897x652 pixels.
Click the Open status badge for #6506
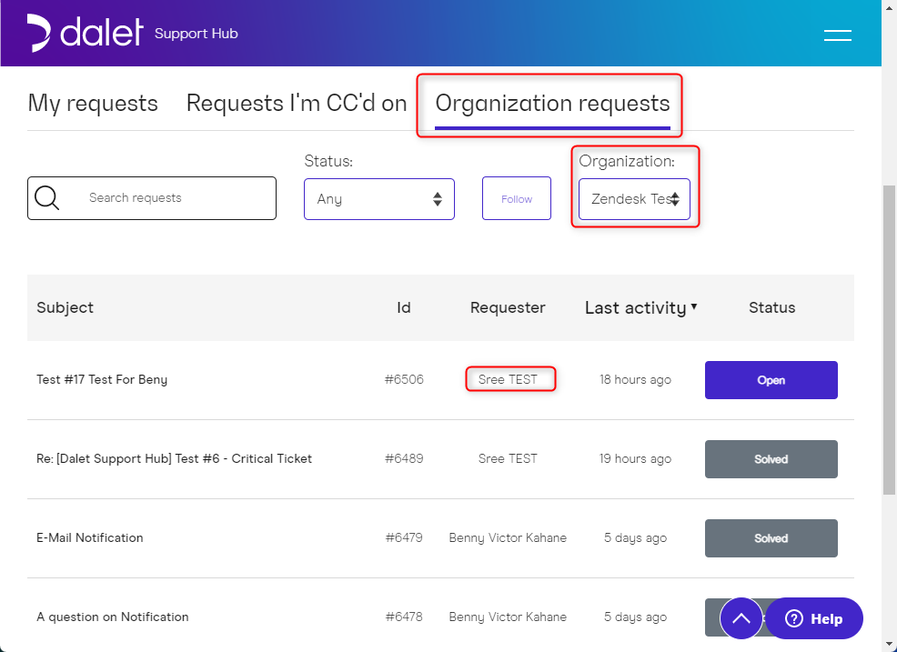(x=771, y=380)
